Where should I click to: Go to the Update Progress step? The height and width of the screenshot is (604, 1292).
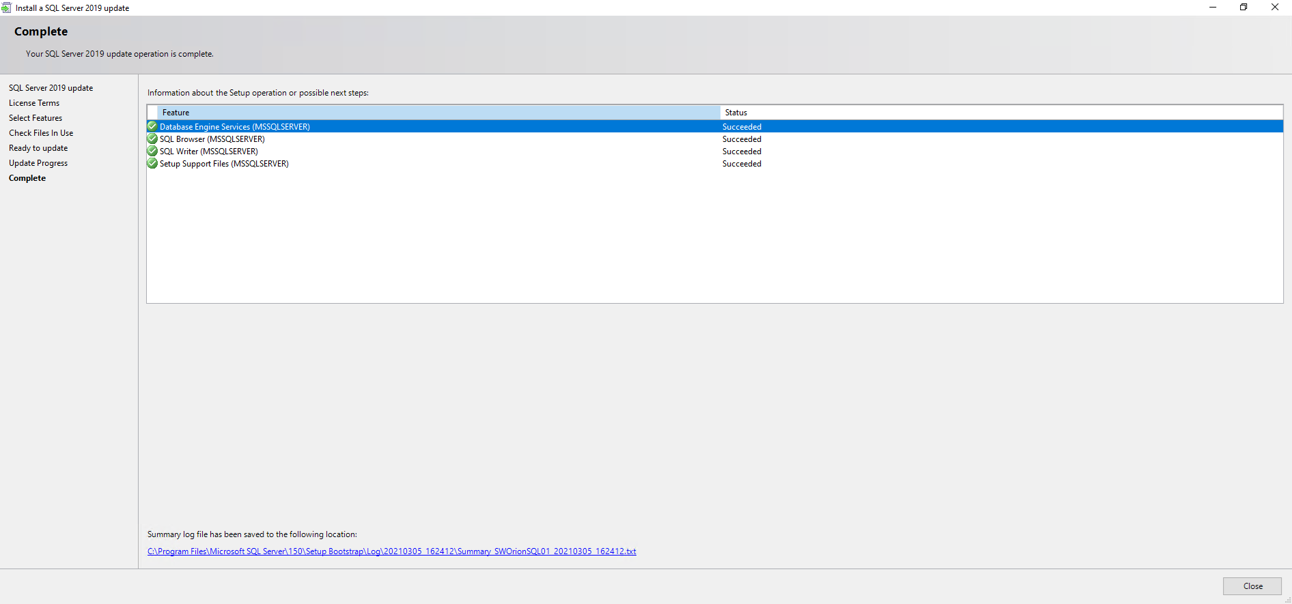(x=38, y=162)
